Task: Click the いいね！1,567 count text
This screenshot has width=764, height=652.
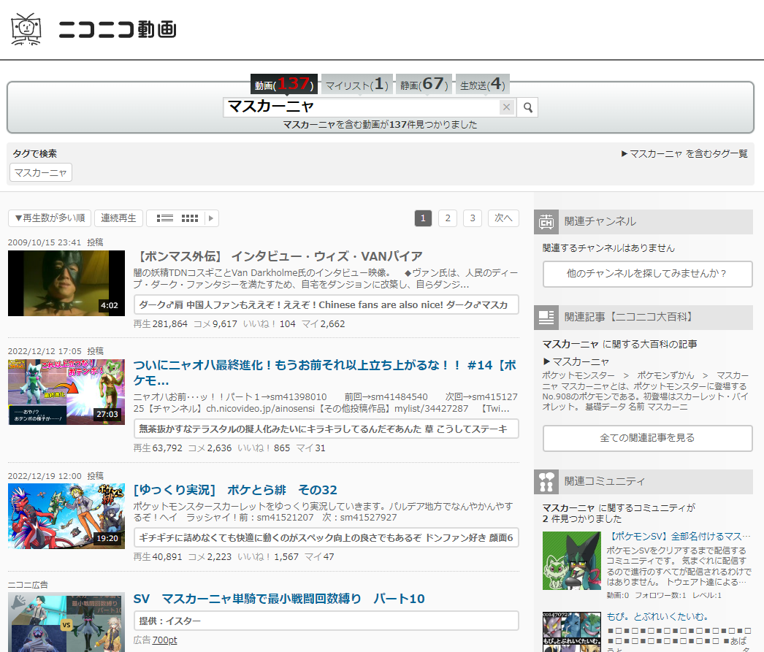Action: pos(268,556)
